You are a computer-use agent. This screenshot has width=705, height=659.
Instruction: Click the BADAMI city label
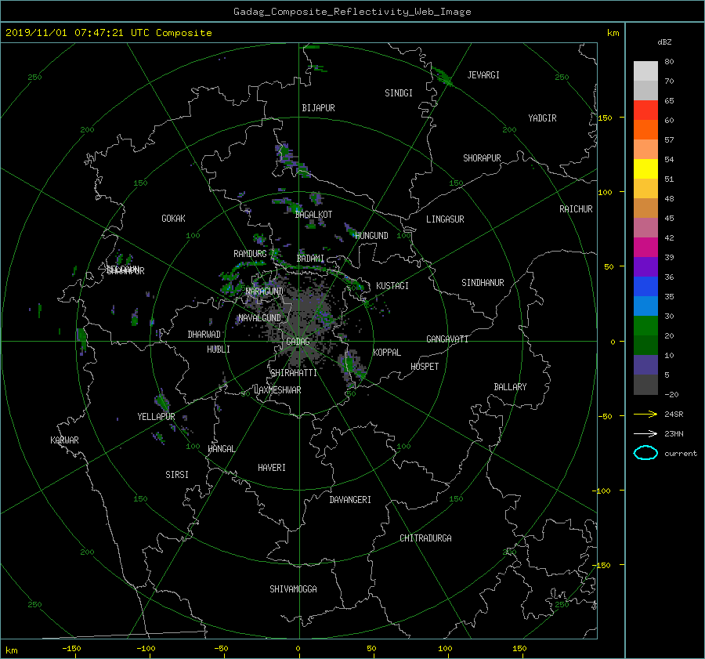[310, 259]
